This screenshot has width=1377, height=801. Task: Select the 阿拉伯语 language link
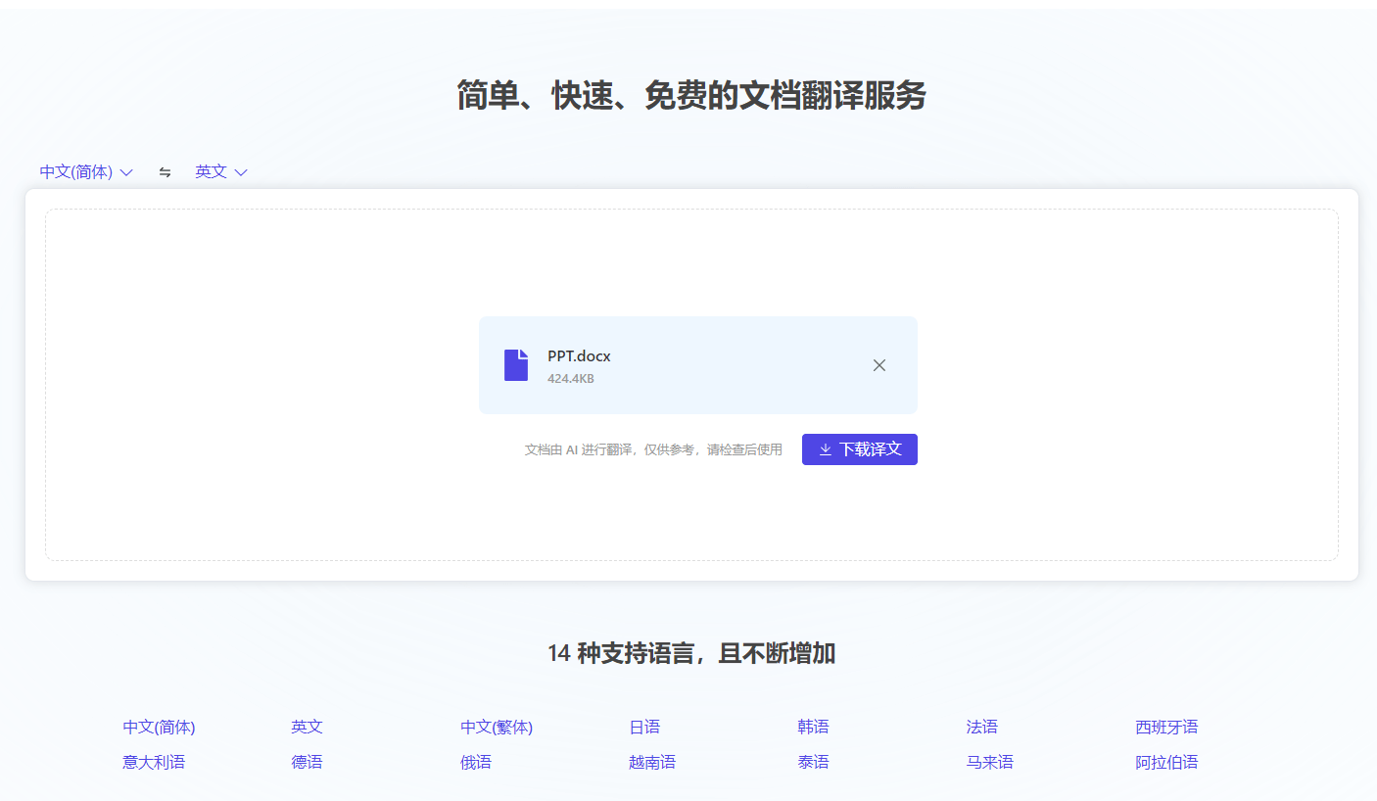point(1167,761)
